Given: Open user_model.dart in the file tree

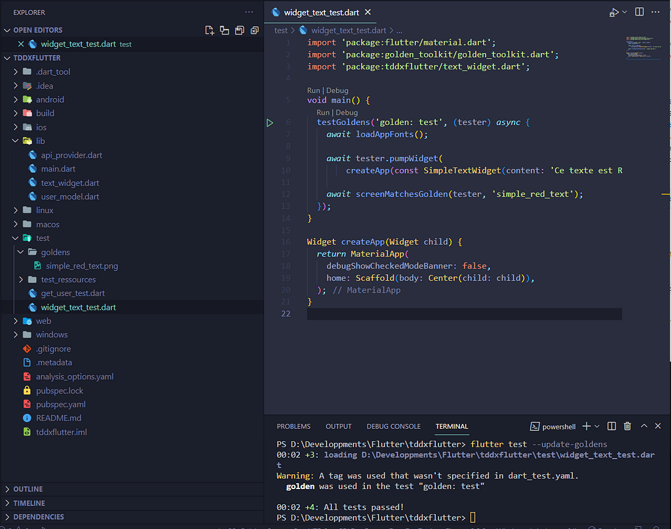Looking at the screenshot, I should (x=132, y=196).
